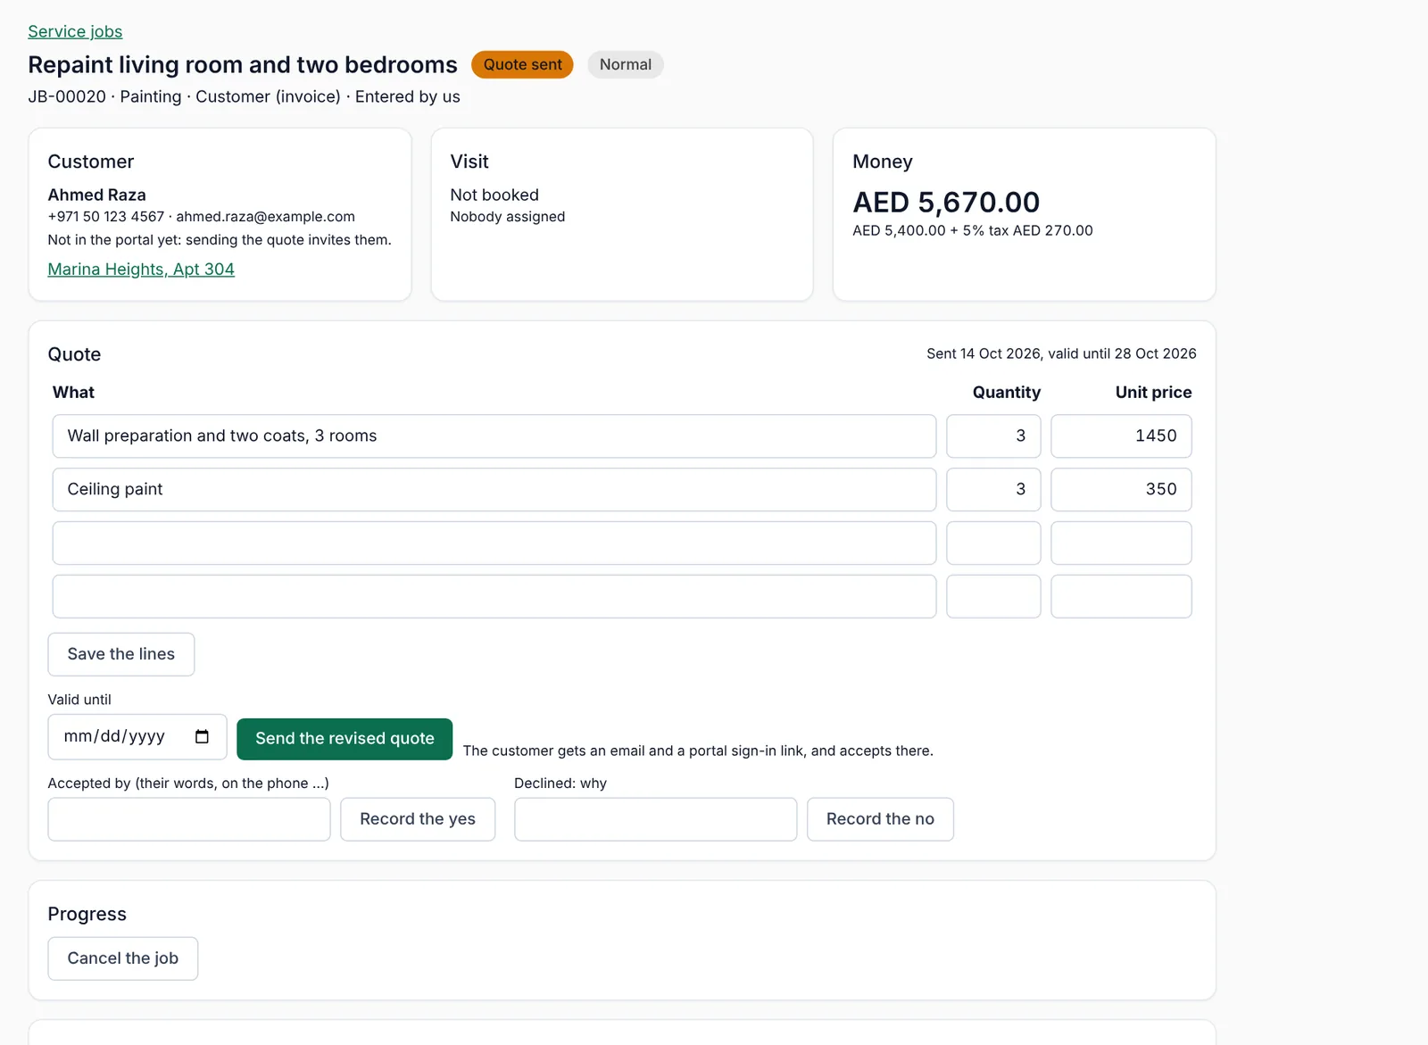The image size is (1428, 1045).
Task: Click the 'Nobody assigned' text
Action: coord(507,217)
